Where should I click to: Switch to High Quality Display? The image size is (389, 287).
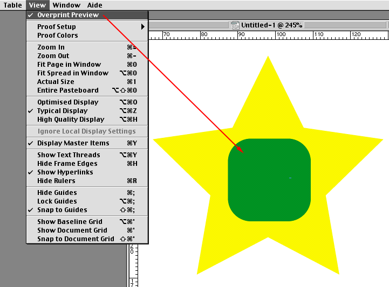pos(87,120)
